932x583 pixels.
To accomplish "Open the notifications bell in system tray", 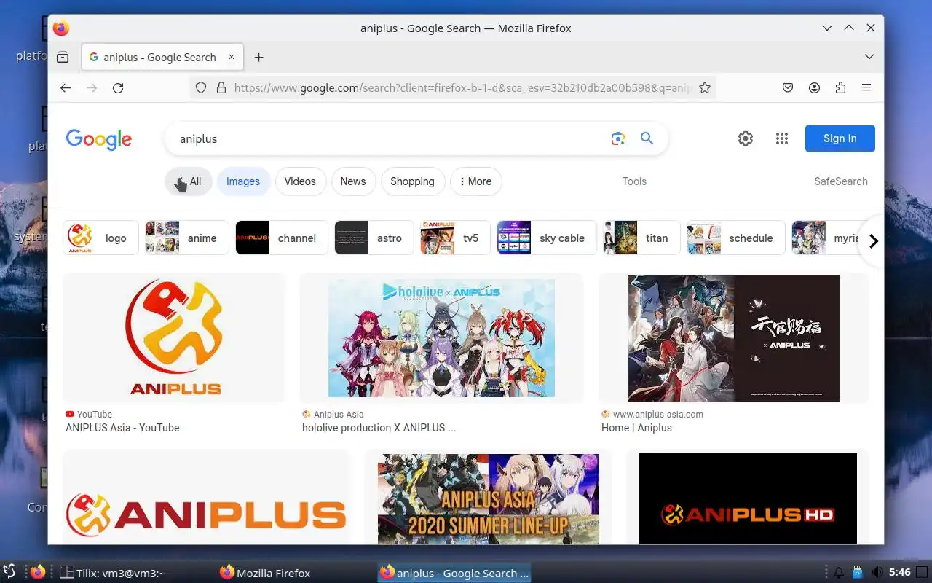I will tap(839, 573).
